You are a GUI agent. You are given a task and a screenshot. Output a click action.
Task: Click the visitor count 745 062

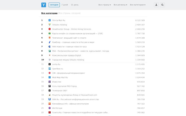pos(141,112)
